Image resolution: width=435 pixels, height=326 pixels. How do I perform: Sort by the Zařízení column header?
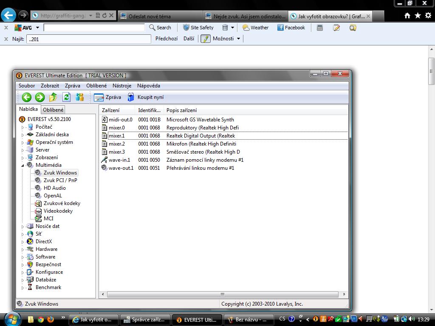pyautogui.click(x=117, y=110)
